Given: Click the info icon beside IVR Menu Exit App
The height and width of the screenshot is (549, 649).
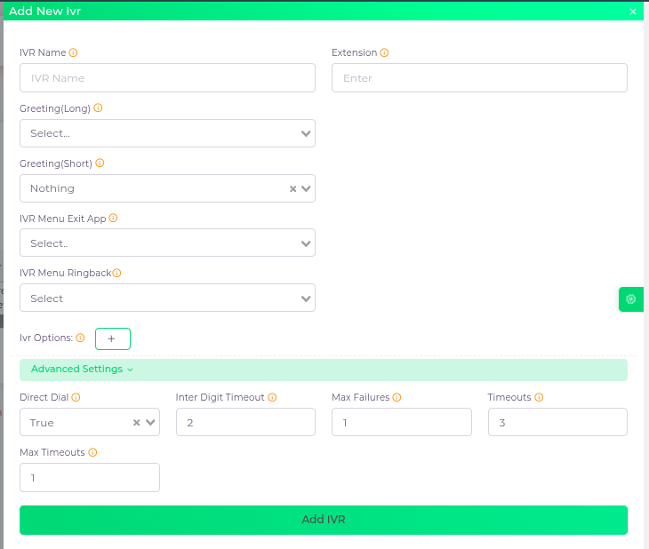Looking at the screenshot, I should click(113, 219).
